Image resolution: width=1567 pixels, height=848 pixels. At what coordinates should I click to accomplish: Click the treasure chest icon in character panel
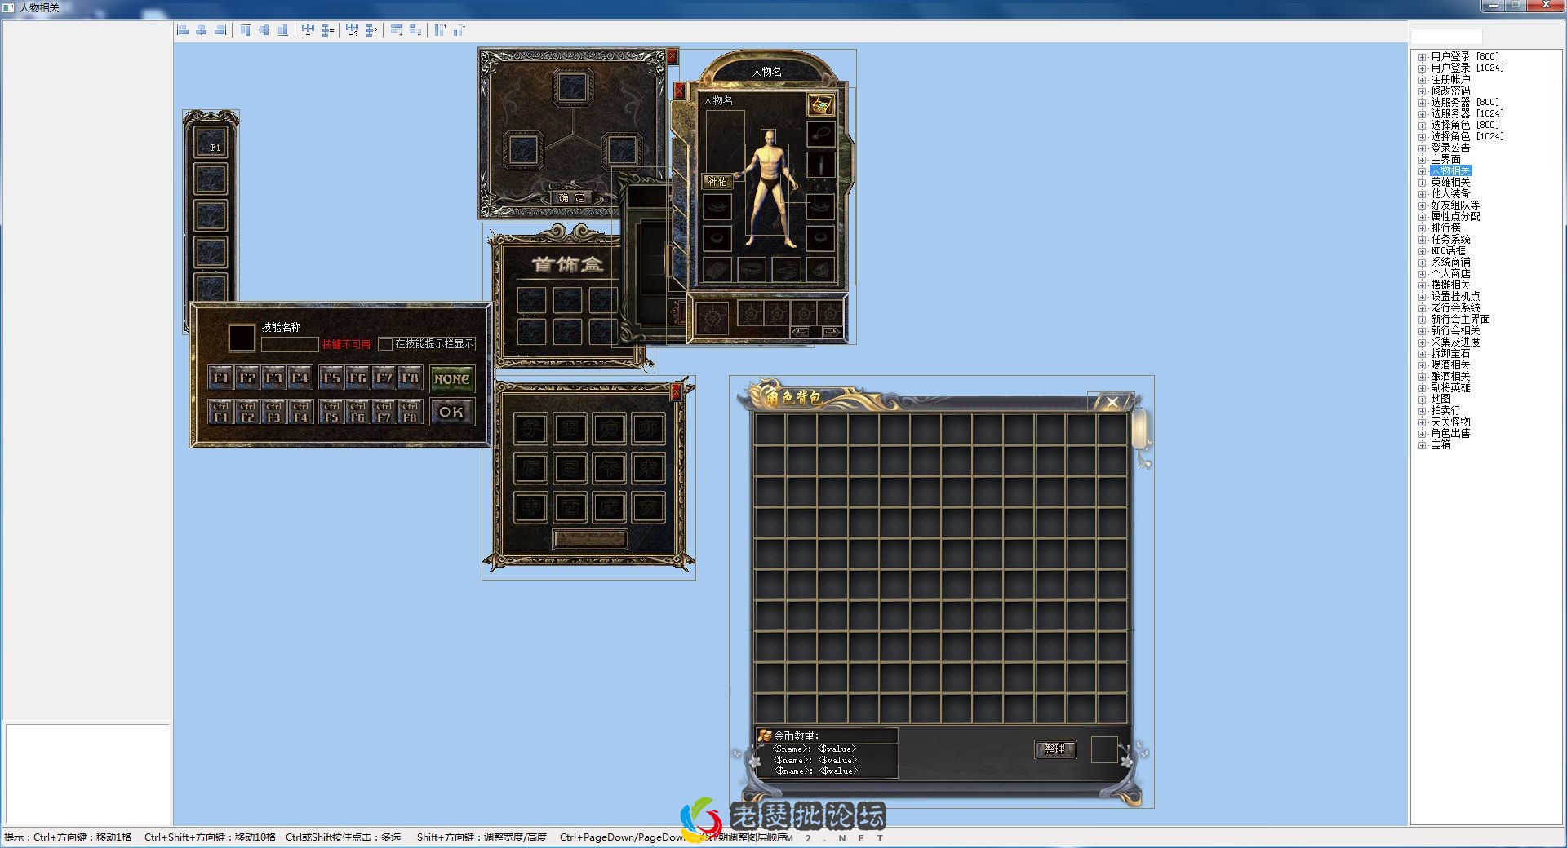(x=820, y=104)
